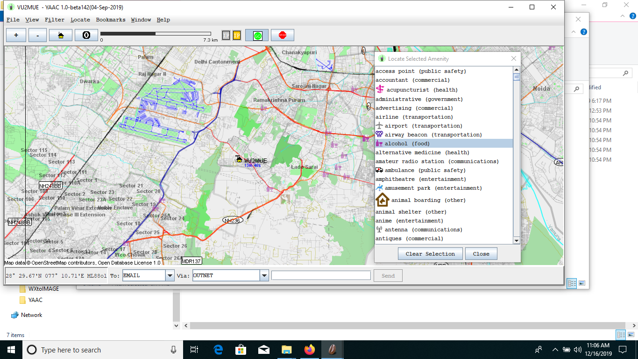Click amenity list scrollbar down arrow

click(517, 240)
